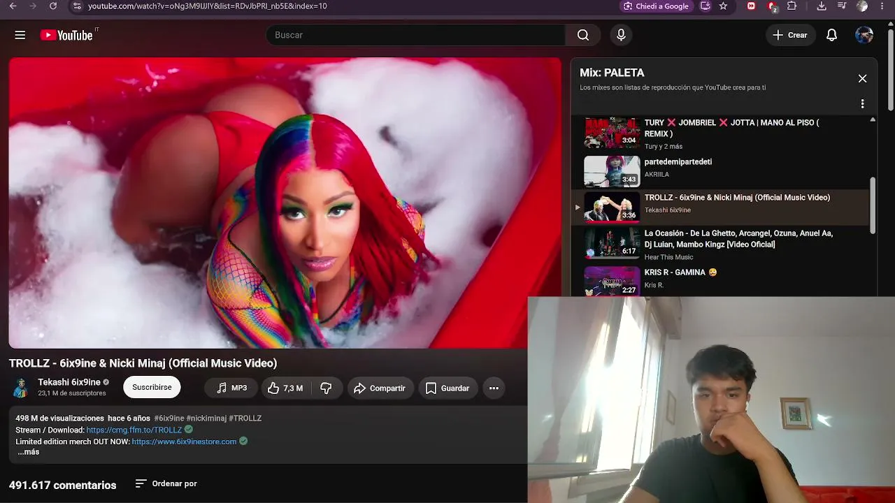Reload the page in the browser
895x503 pixels.
point(53,6)
